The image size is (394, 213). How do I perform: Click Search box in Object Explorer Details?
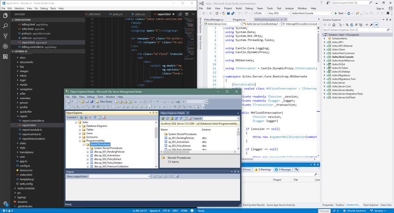coord(220,119)
